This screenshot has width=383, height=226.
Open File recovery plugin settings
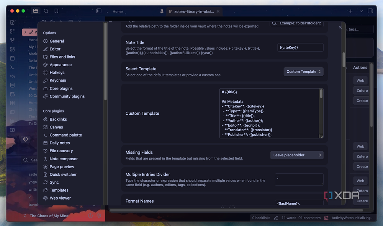(x=61, y=151)
